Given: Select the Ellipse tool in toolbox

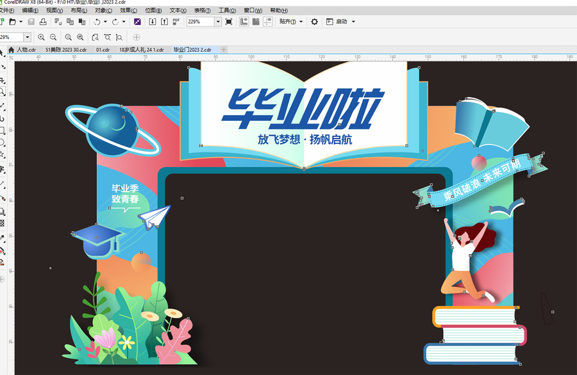Looking at the screenshot, I should pyautogui.click(x=2, y=143).
